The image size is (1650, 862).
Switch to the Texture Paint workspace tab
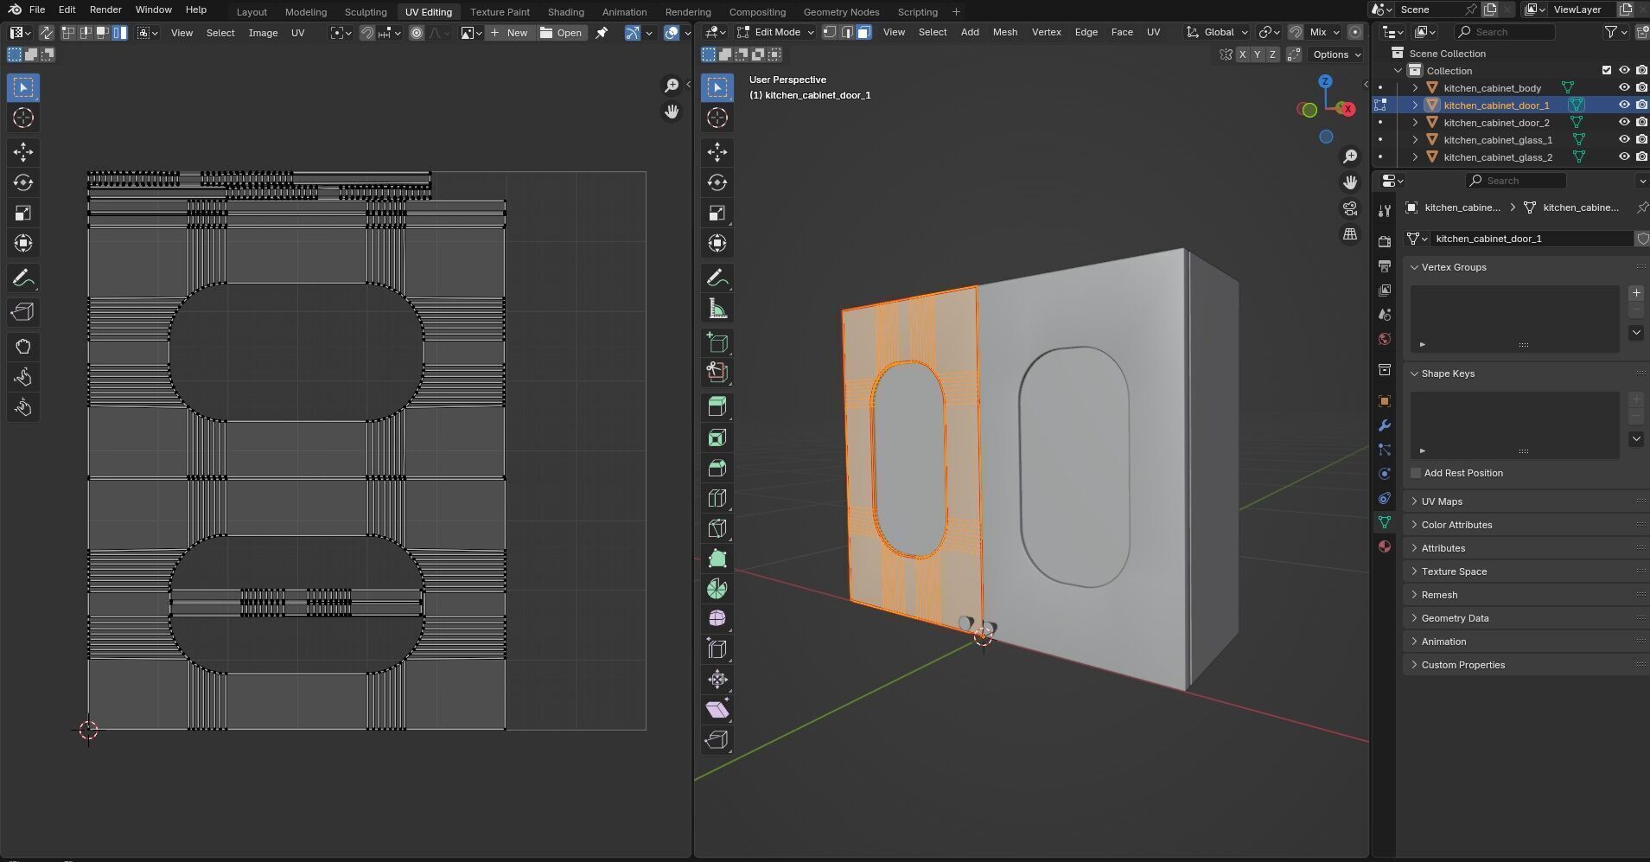pyautogui.click(x=500, y=12)
